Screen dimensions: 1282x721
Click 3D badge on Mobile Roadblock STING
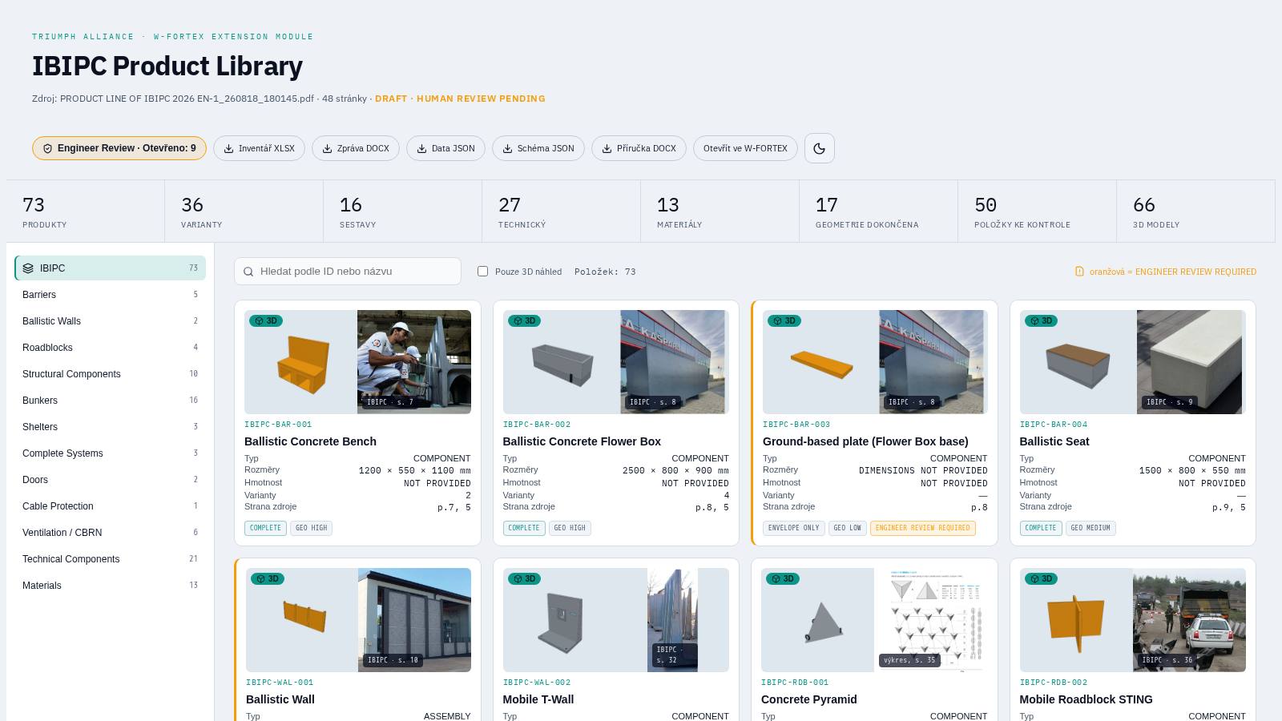1041,578
